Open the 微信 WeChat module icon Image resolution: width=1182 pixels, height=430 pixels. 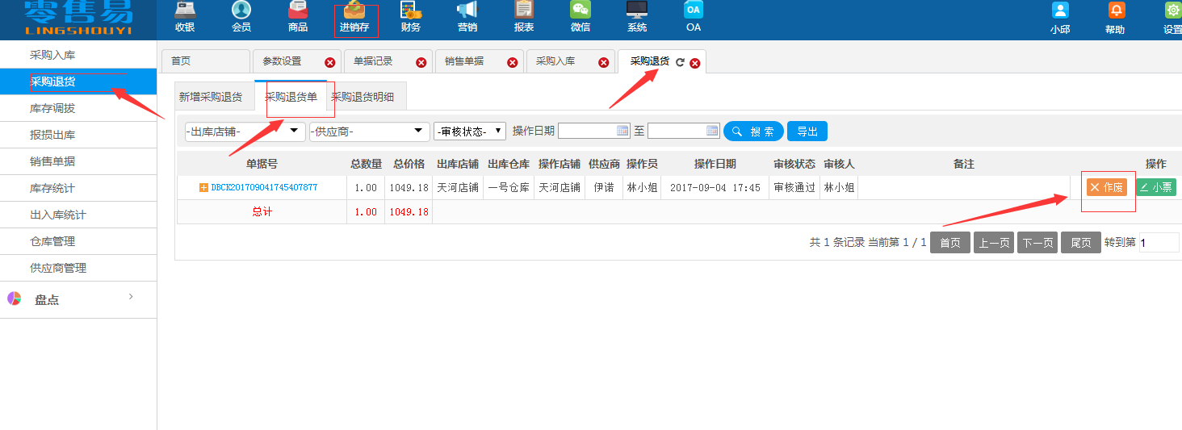click(x=581, y=10)
